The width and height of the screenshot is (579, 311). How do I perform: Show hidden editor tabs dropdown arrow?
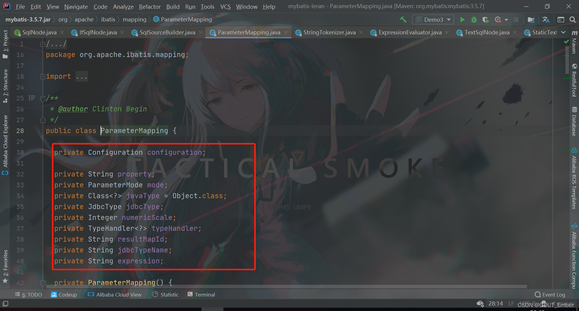563,32
